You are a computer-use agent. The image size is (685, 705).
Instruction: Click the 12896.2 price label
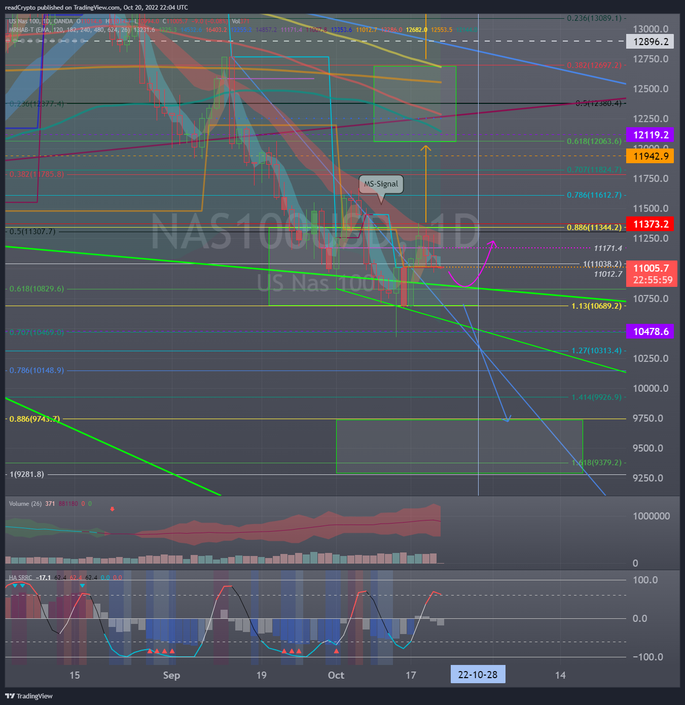651,42
